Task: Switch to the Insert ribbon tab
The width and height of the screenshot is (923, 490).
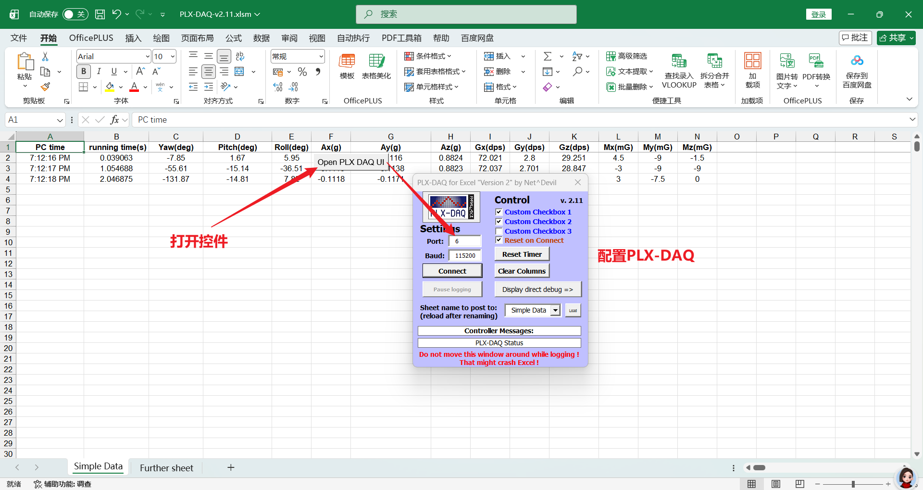Action: (x=133, y=38)
